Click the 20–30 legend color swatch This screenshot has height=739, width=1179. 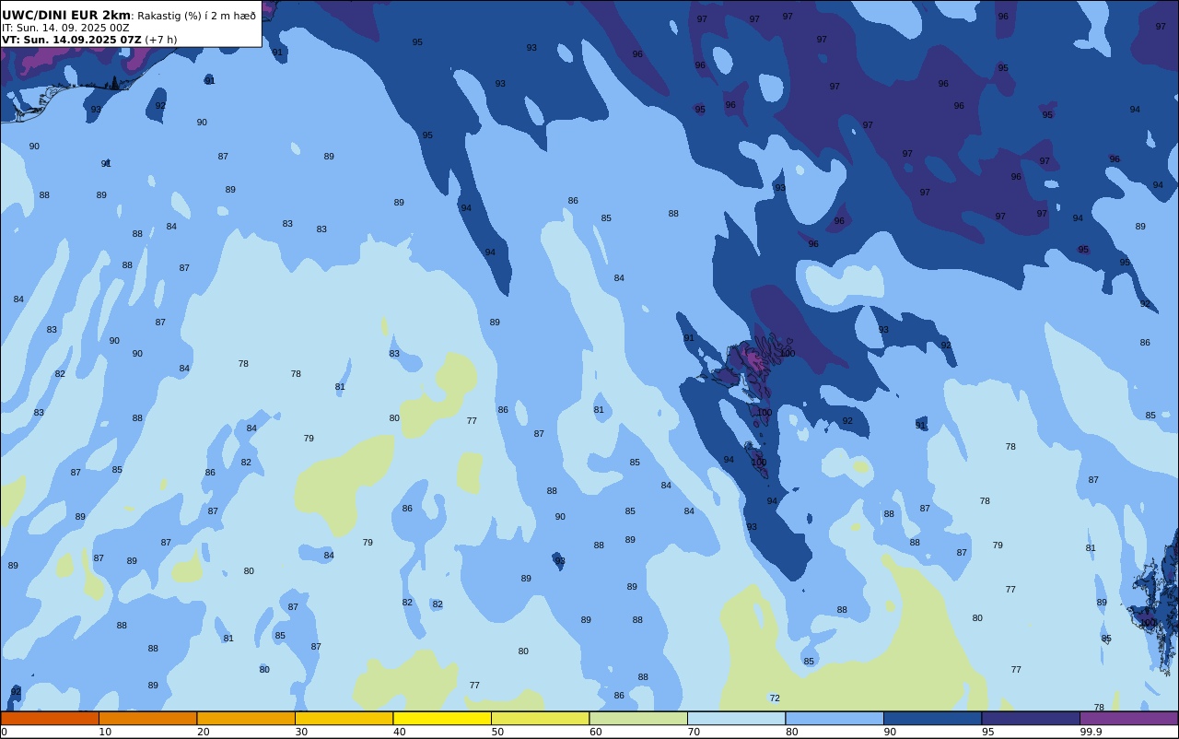click(x=246, y=718)
